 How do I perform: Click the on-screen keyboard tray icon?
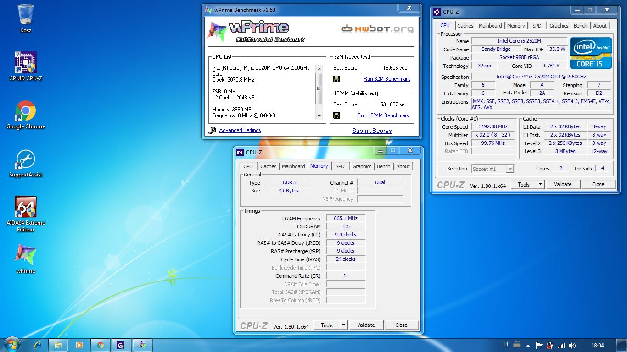pos(517,345)
